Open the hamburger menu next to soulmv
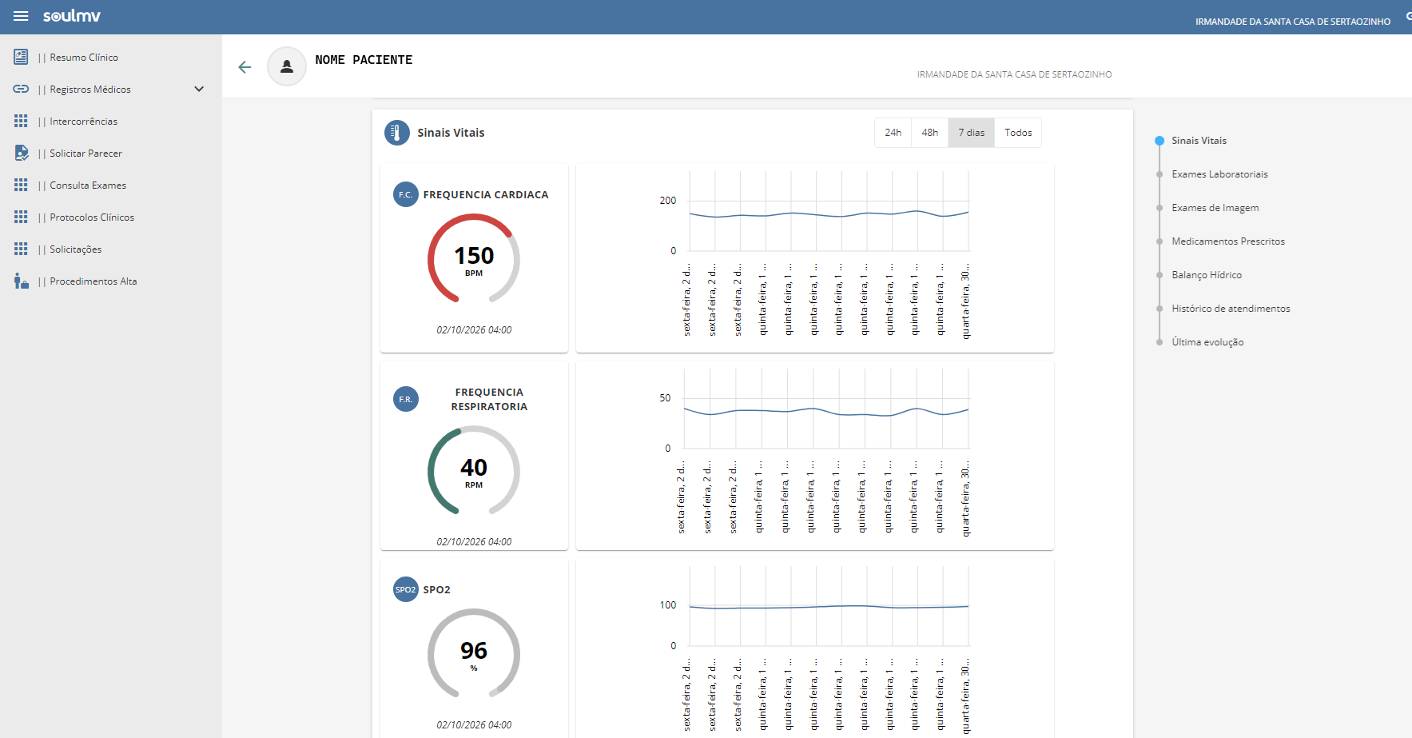This screenshot has height=738, width=1412. coord(21,16)
